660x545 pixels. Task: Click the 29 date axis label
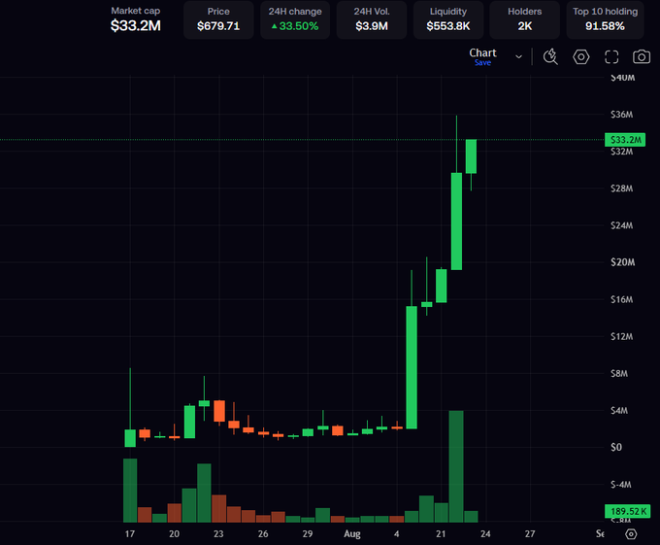(x=308, y=534)
